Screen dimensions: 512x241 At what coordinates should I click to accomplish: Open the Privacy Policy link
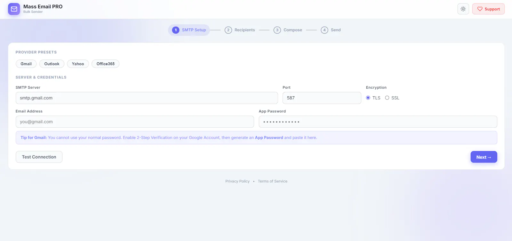coord(237,181)
